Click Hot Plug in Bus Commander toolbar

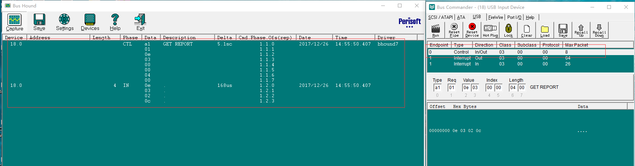pos(490,30)
